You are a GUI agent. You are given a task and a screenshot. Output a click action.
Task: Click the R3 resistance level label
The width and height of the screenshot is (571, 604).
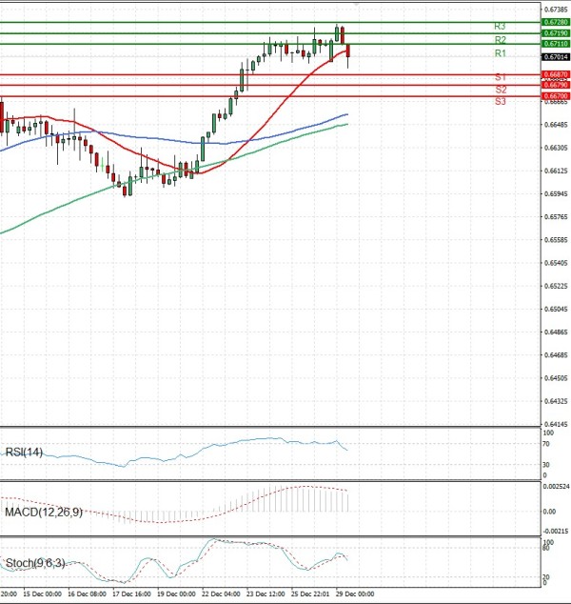499,27
